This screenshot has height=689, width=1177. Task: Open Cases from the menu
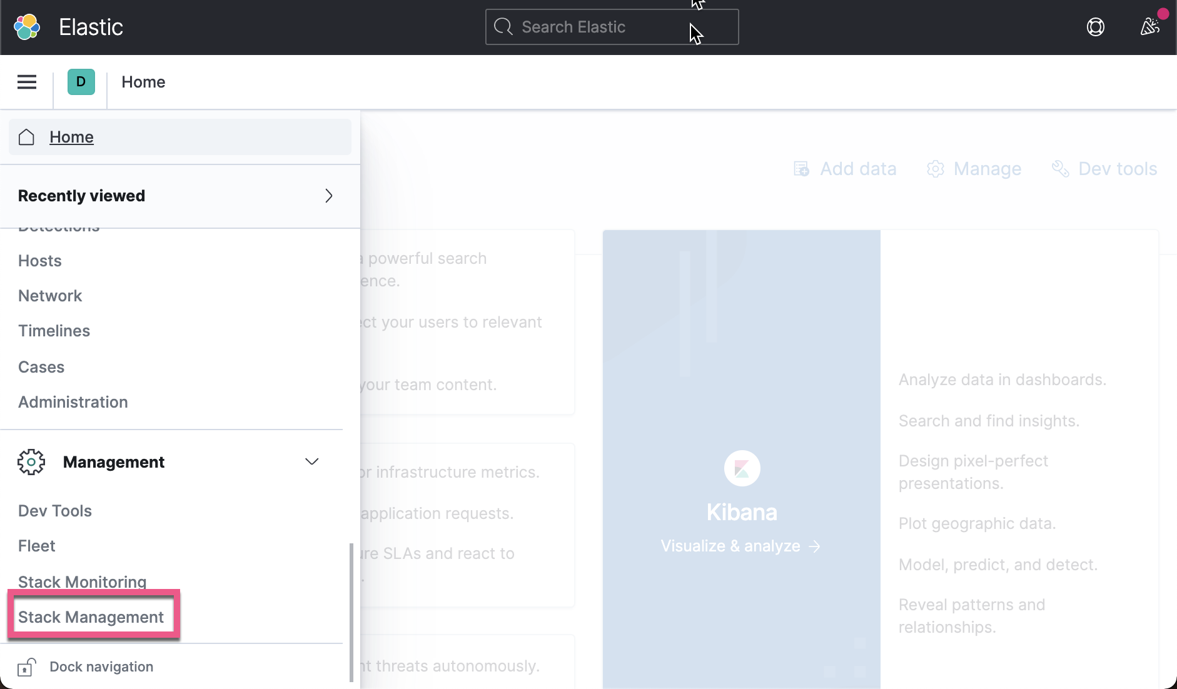[41, 367]
